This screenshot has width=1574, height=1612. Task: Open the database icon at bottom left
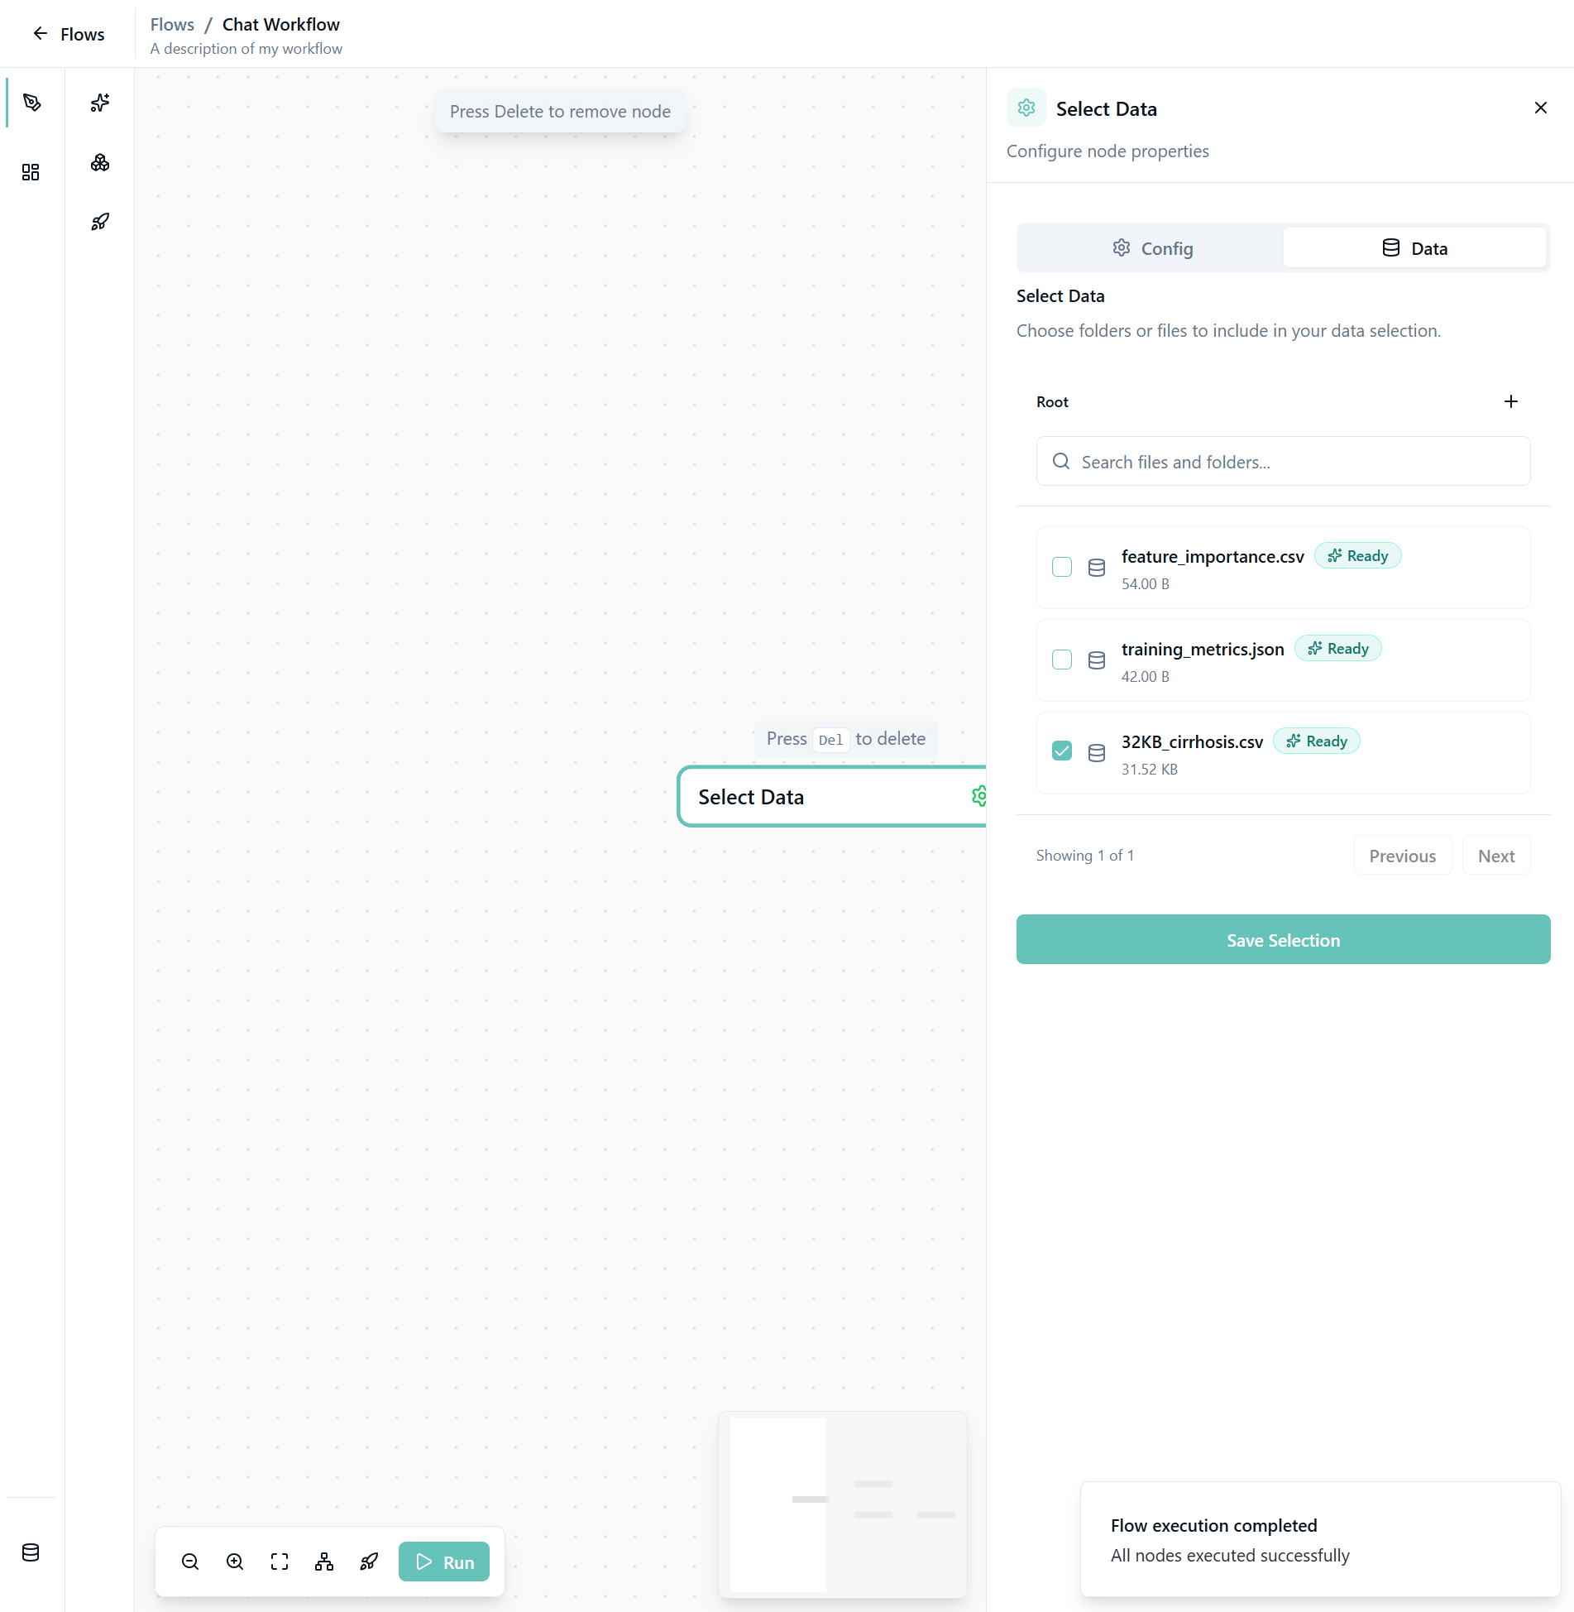click(x=31, y=1552)
